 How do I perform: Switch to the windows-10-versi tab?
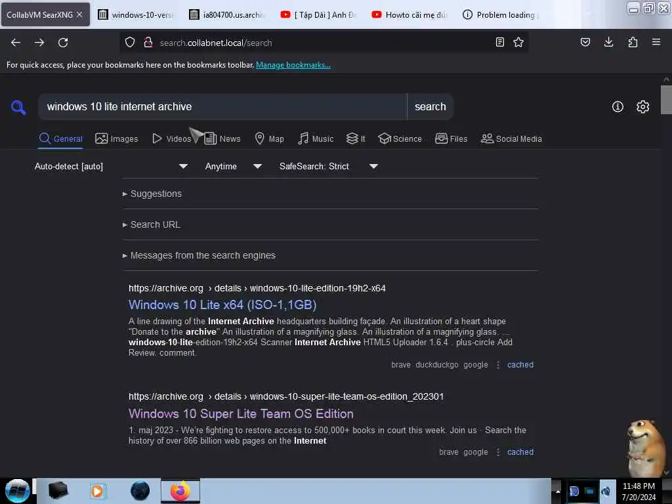(136, 14)
